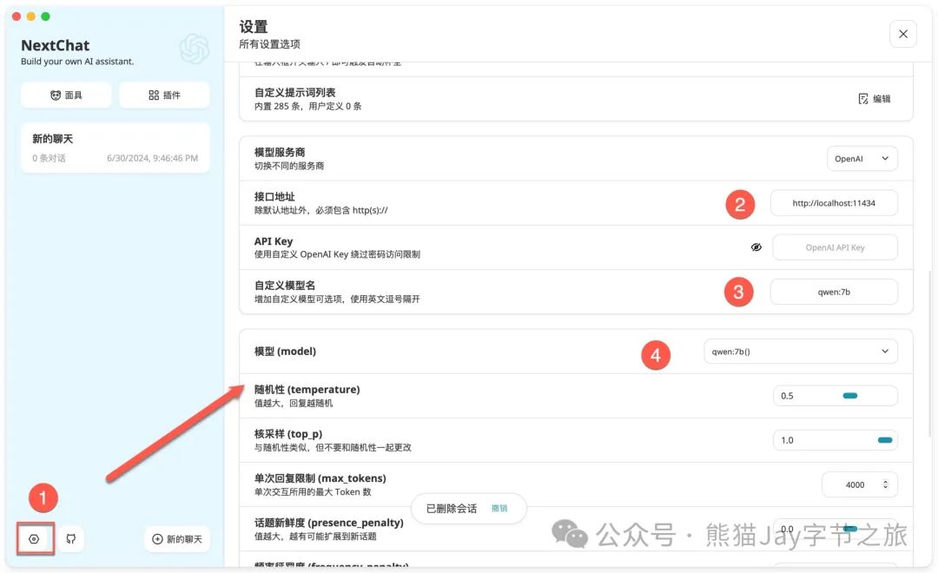Click the max_tokens stepper arrows

pos(885,484)
